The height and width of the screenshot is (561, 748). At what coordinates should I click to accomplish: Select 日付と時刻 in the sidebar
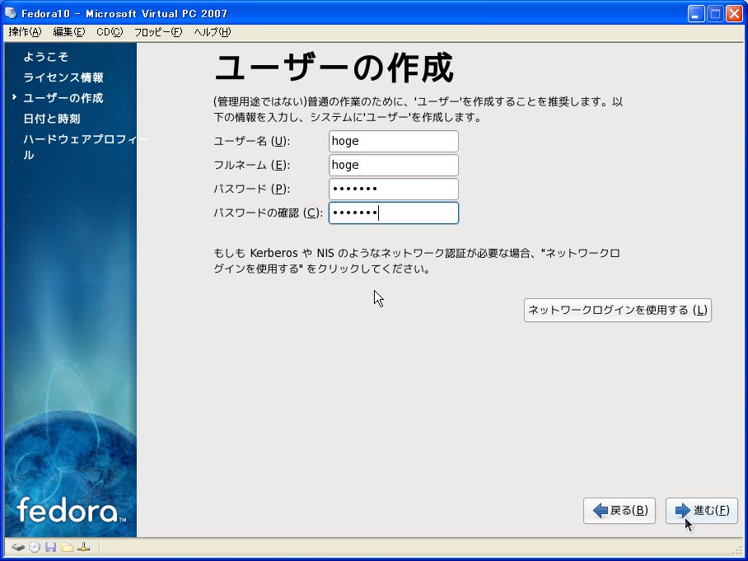(52, 119)
